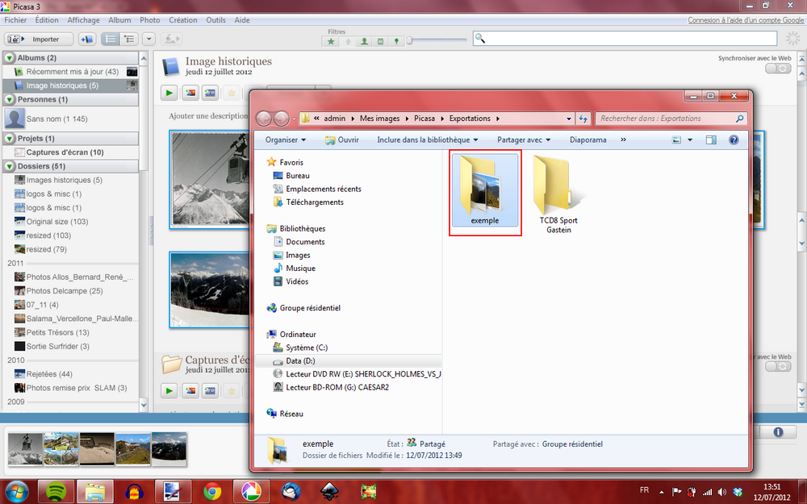Open Thunderbird from the taskbar

(291, 492)
